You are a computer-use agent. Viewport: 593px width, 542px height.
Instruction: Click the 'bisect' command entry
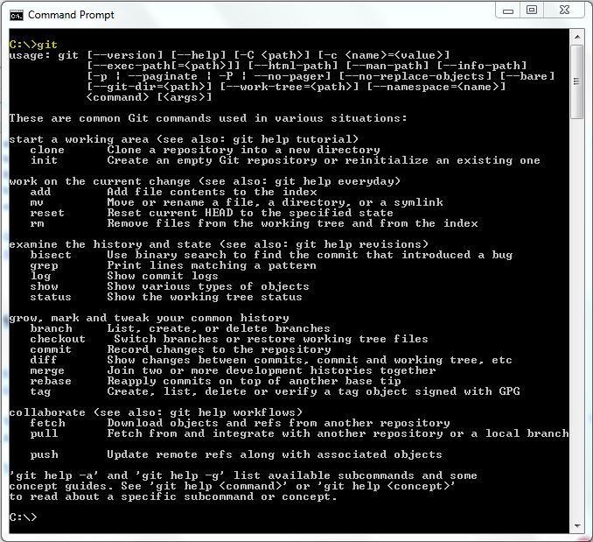[x=51, y=255]
